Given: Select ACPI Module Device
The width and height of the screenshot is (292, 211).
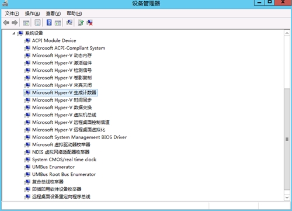Looking at the screenshot, I should pos(54,40).
